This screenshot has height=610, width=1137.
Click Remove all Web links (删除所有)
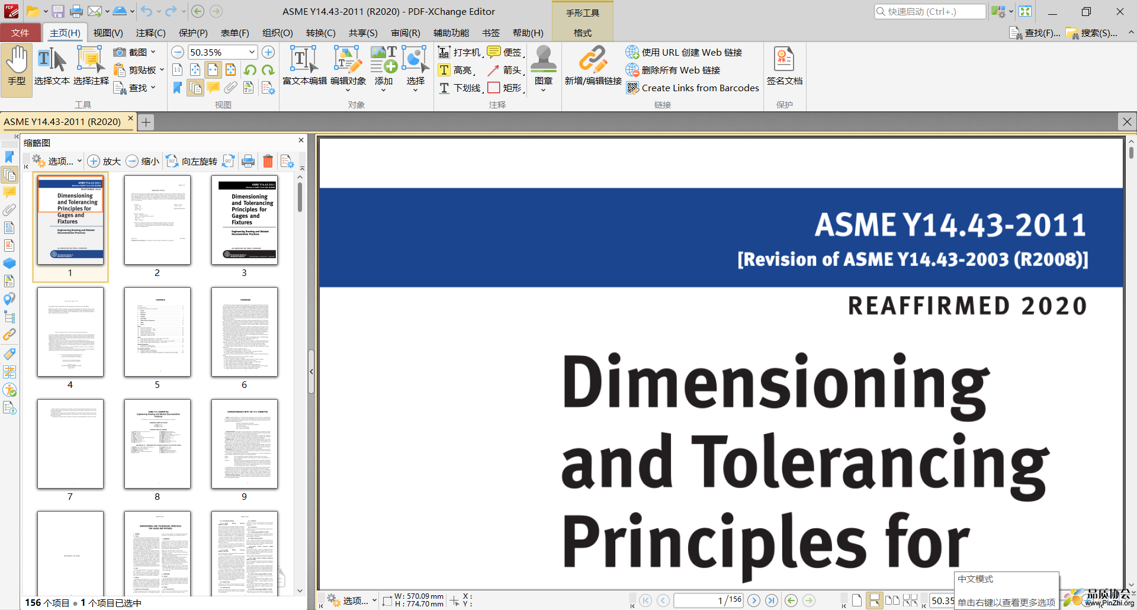[x=673, y=70]
